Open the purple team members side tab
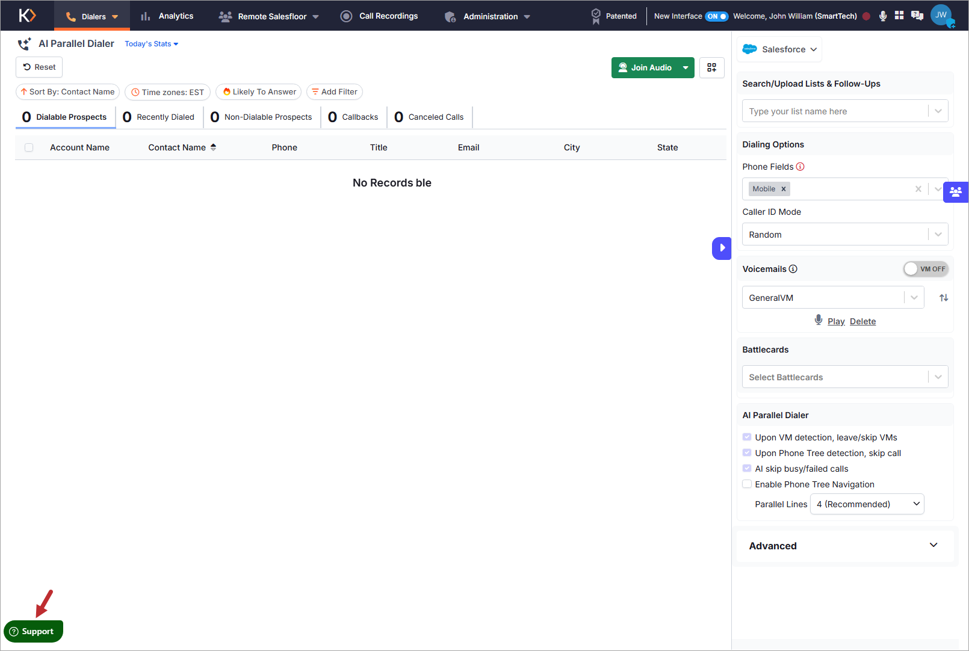 956,192
